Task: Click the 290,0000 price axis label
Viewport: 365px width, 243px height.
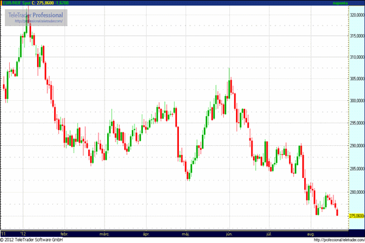Action: 356,146
